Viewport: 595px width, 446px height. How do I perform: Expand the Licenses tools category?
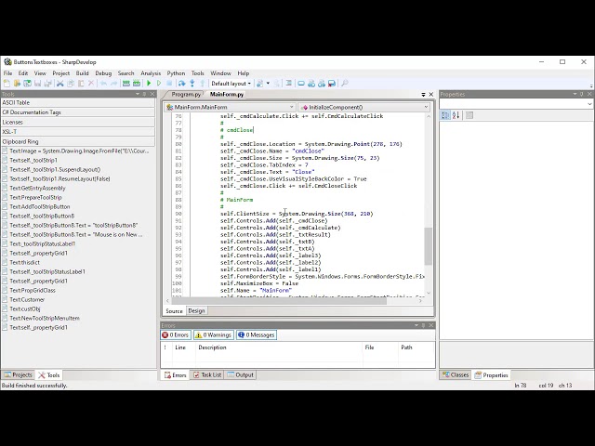[78, 122]
